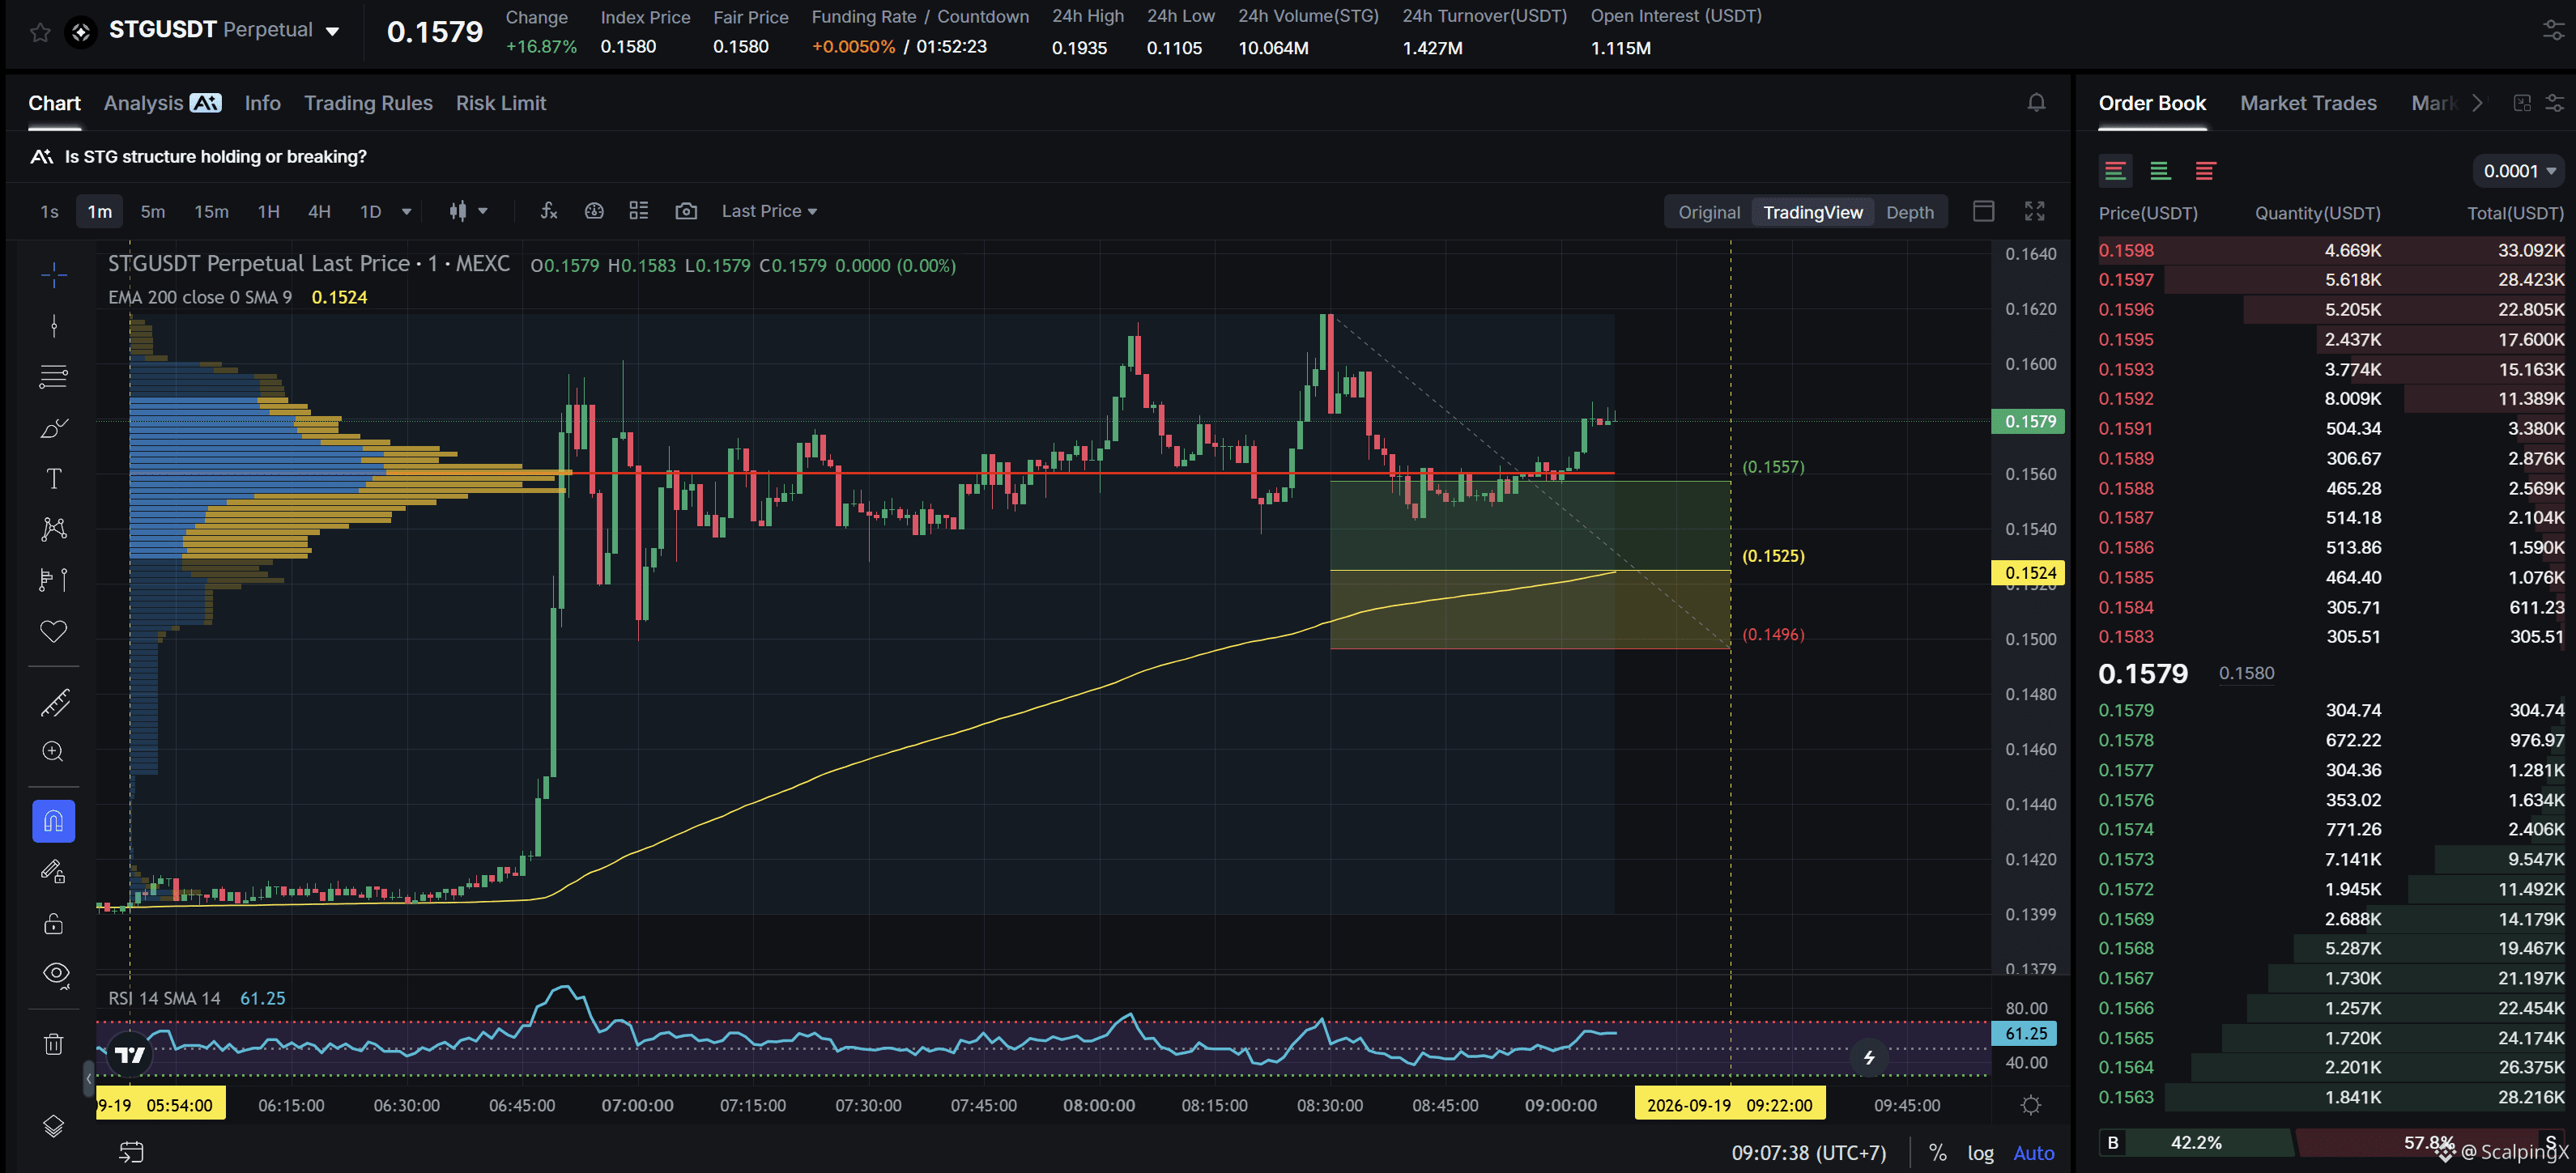Open the Last Price dropdown

769,211
